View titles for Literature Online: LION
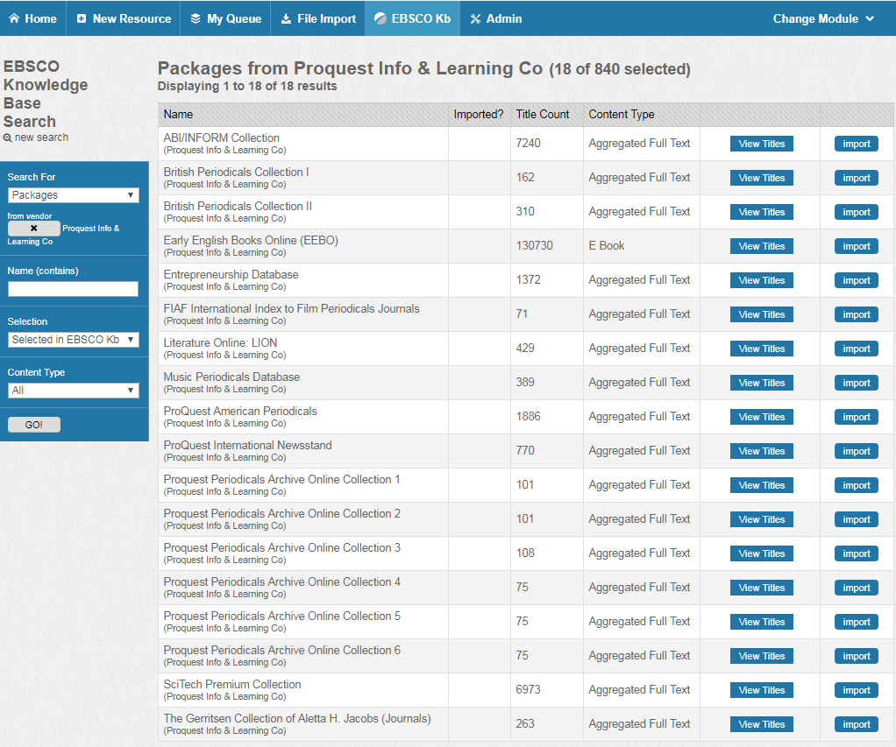The height and width of the screenshot is (747, 896). [x=761, y=349]
